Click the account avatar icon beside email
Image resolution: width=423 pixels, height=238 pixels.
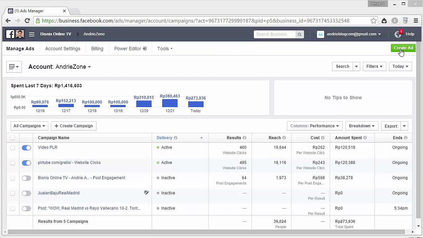320,34
